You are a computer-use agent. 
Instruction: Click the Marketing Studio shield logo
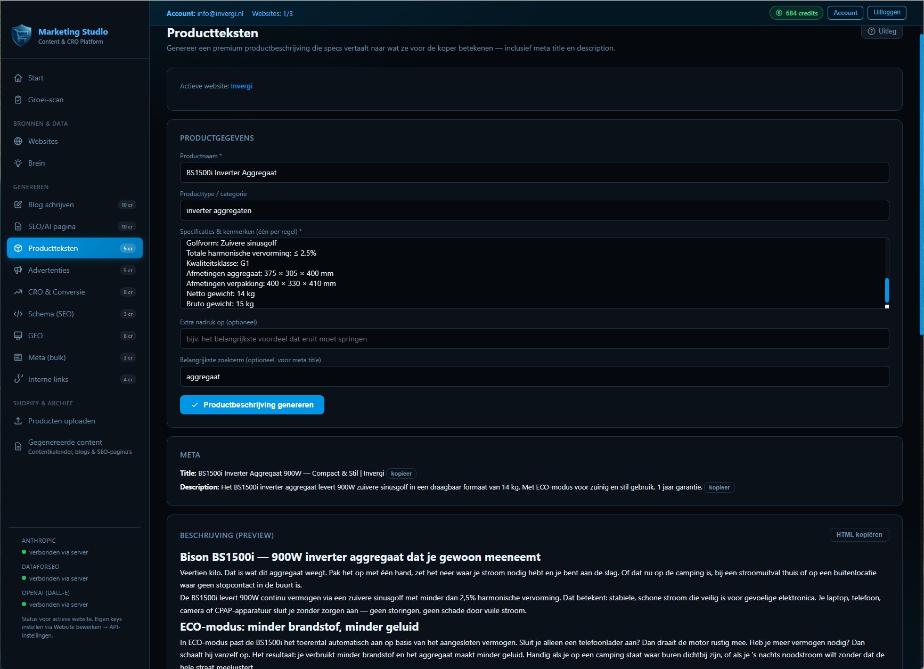pyautogui.click(x=21, y=36)
